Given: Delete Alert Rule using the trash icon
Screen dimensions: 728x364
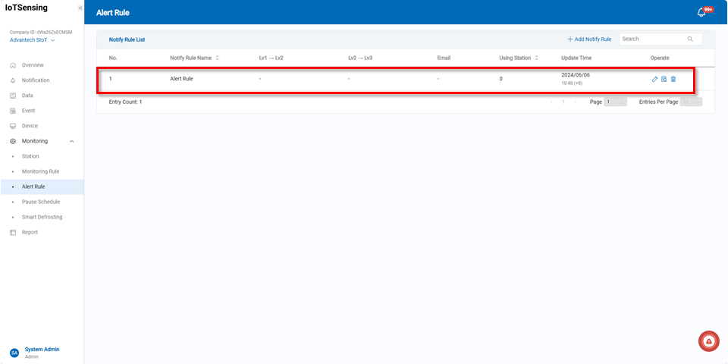Looking at the screenshot, I should (x=673, y=79).
